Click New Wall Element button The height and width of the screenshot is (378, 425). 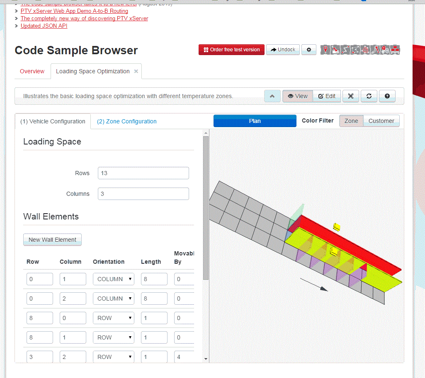pyautogui.click(x=52, y=240)
